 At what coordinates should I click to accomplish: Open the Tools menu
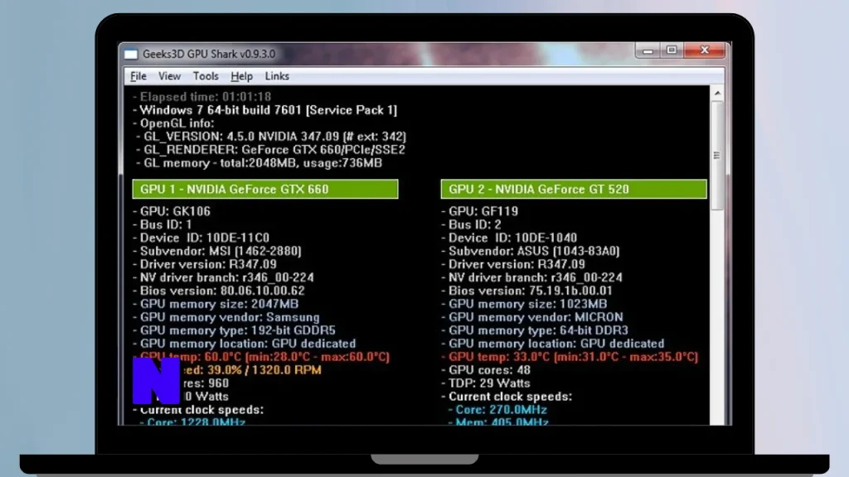tap(206, 76)
